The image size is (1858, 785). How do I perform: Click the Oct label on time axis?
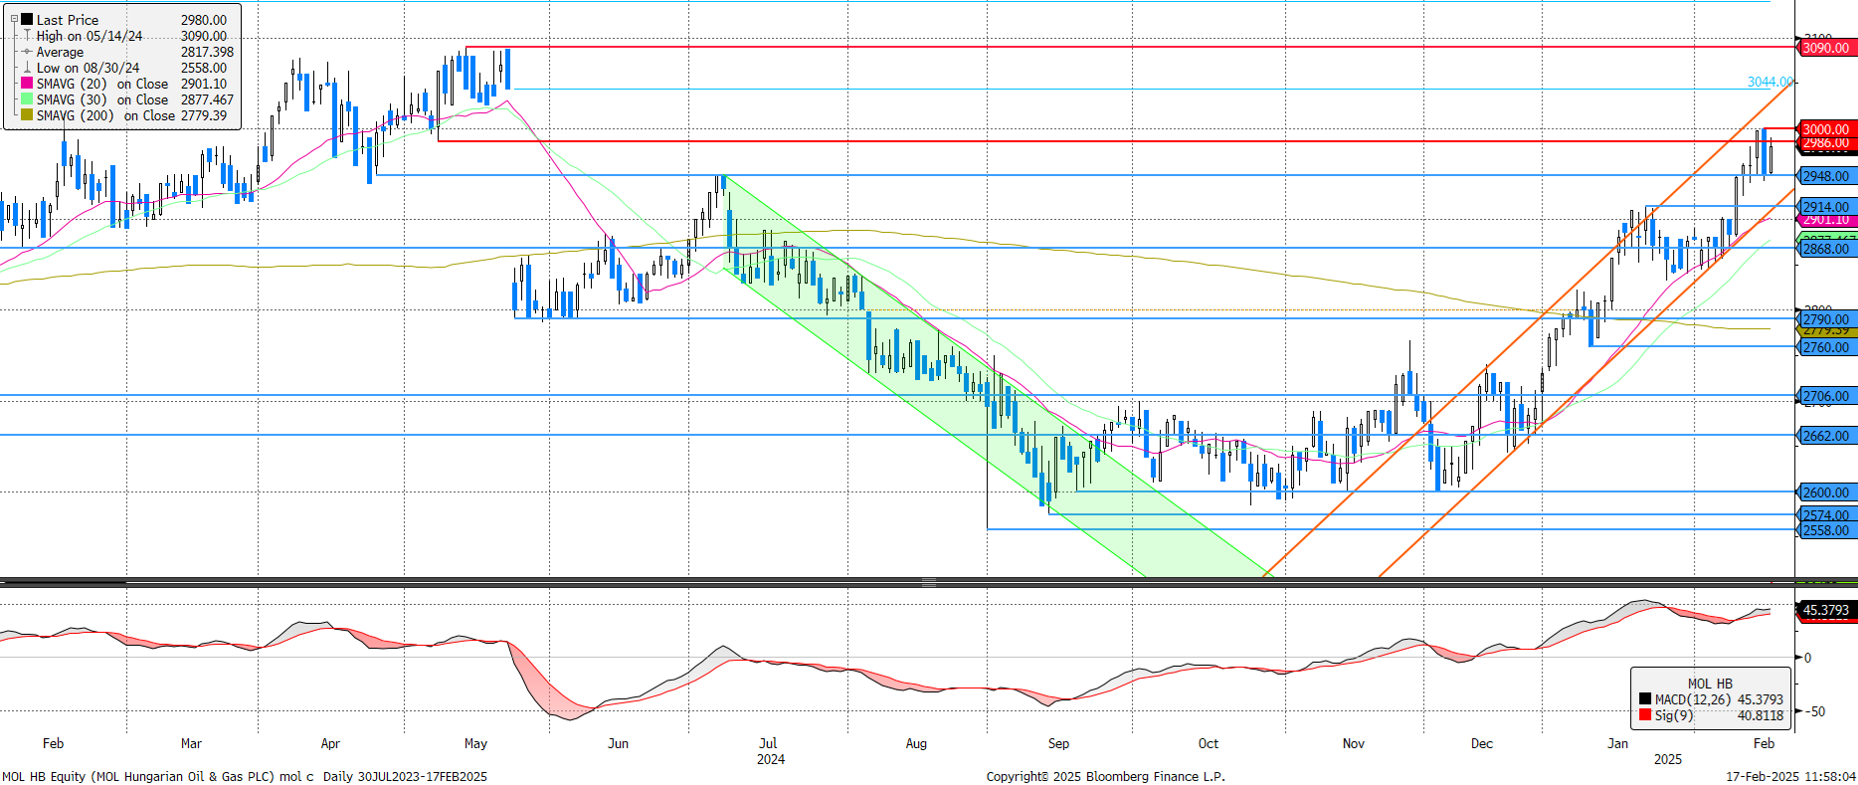point(1208,743)
